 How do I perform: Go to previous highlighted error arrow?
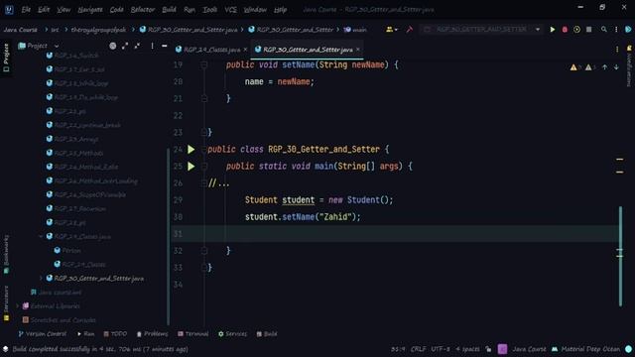click(604, 67)
